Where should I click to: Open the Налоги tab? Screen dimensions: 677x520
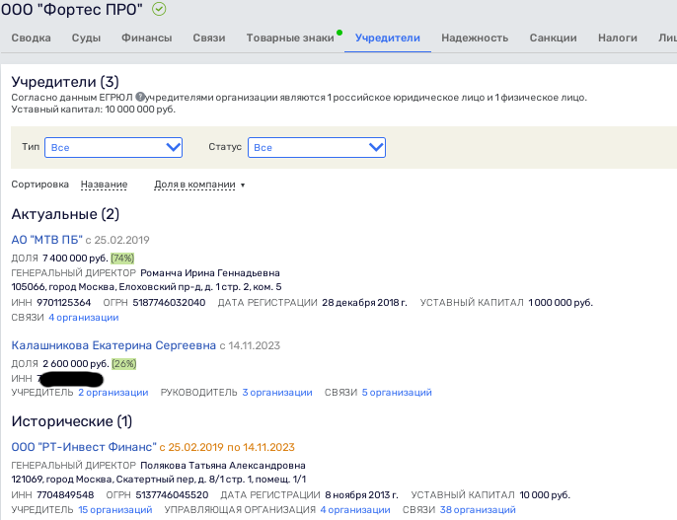coord(617,38)
